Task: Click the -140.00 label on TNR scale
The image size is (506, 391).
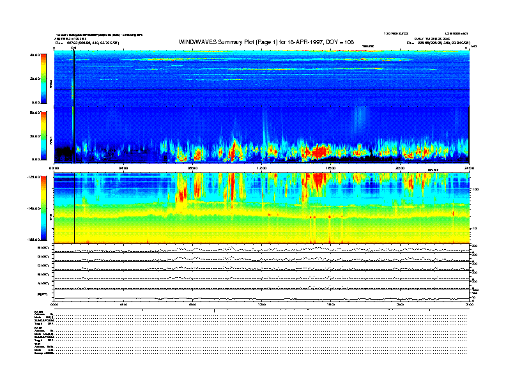Action: [33, 208]
